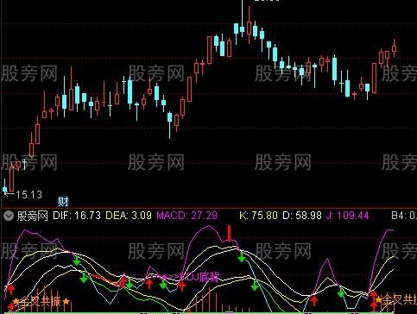
Task: Expand the indicator panel chevron dropdown
Action: [9, 216]
